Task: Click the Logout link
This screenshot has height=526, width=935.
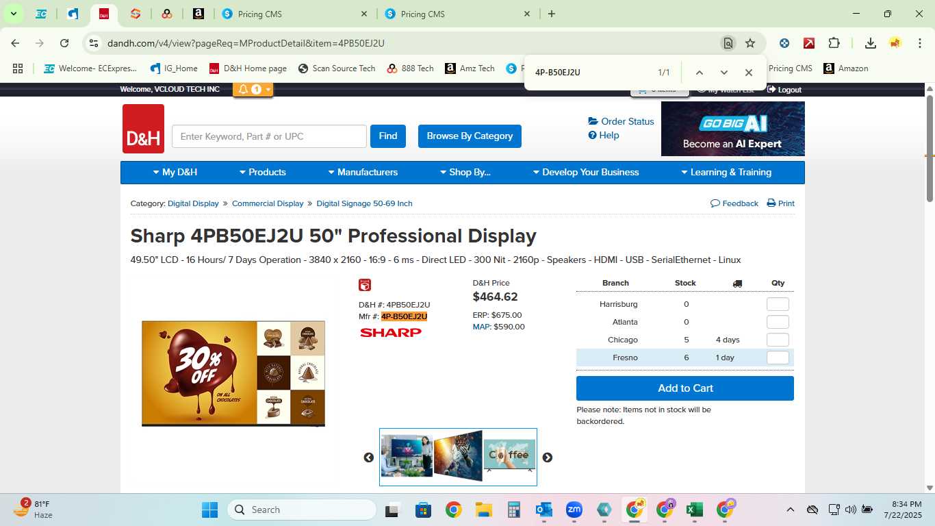Action: pos(784,90)
